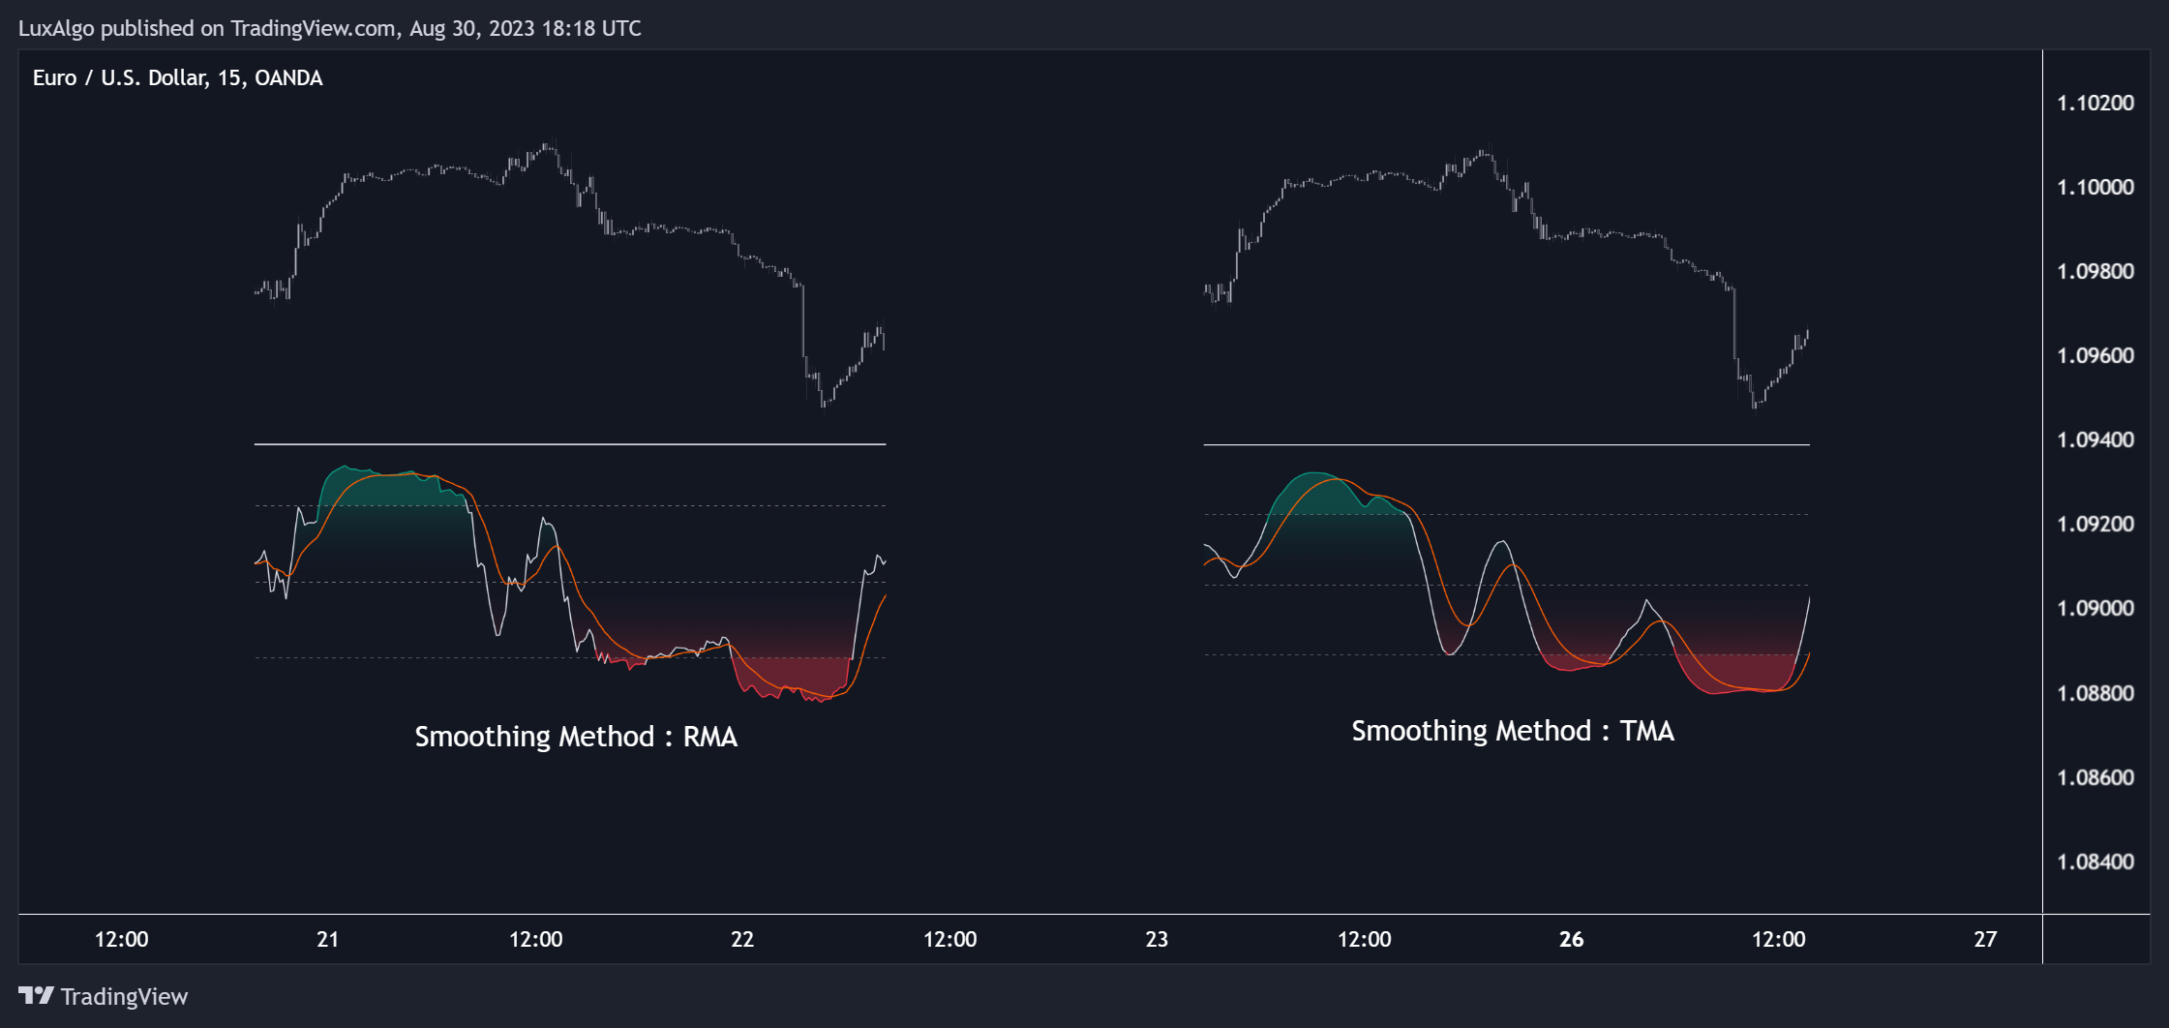Click the date 22 on time axis
The height and width of the screenshot is (1028, 2169).
click(x=742, y=939)
